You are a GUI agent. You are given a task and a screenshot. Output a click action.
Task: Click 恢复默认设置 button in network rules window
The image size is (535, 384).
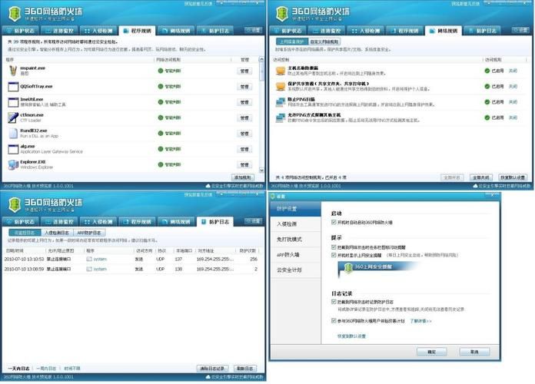tap(513, 177)
